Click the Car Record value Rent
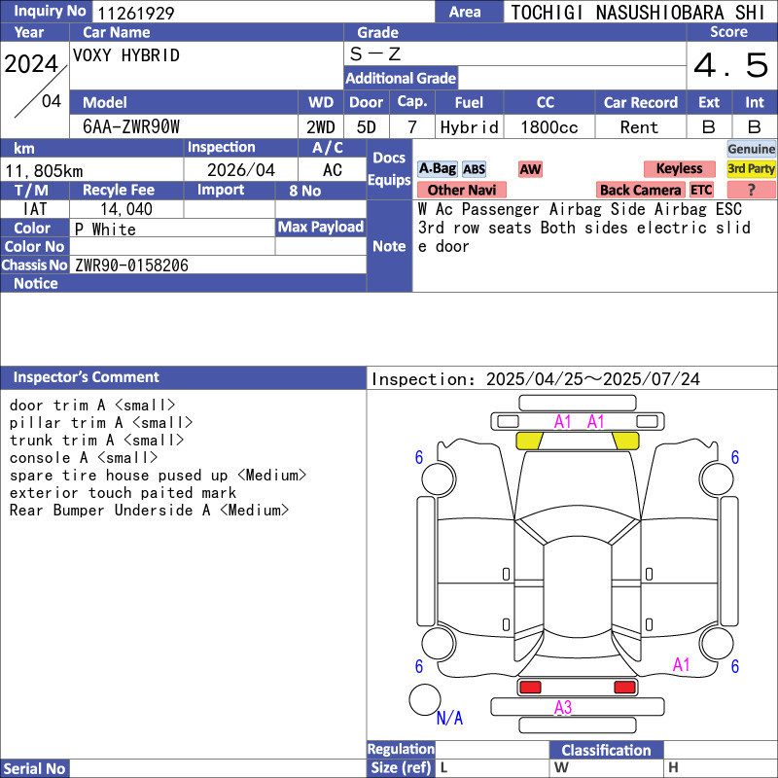Viewport: 778px width, 778px height. pos(640,127)
